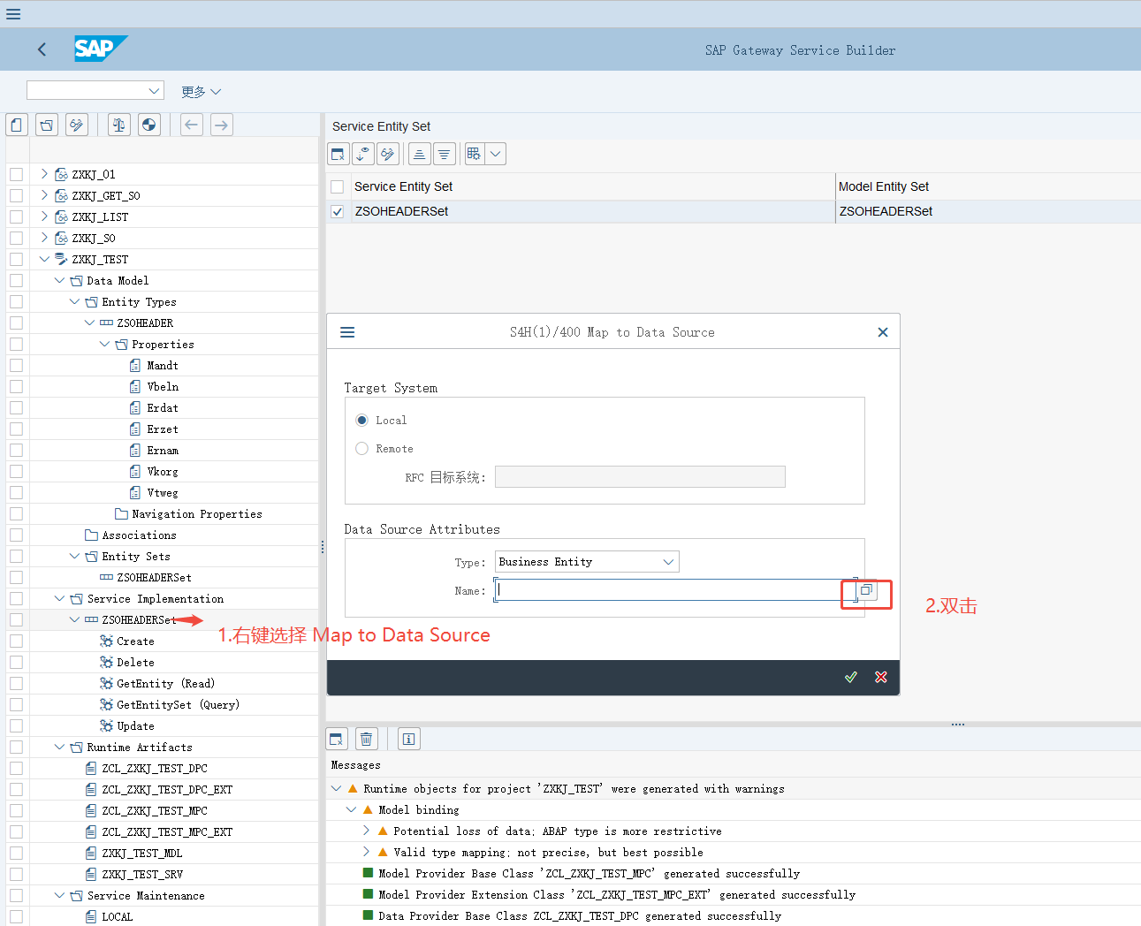Open value help button next to Name field

866,590
